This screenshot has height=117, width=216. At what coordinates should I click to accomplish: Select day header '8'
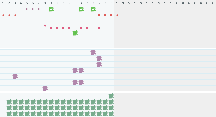[x=45, y=3]
